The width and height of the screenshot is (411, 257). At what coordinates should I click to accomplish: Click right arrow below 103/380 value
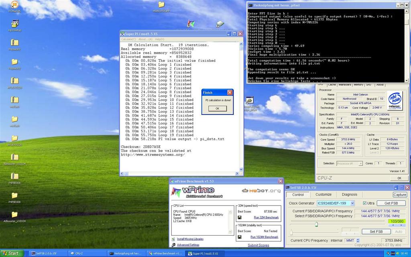pyautogui.click(x=401, y=226)
